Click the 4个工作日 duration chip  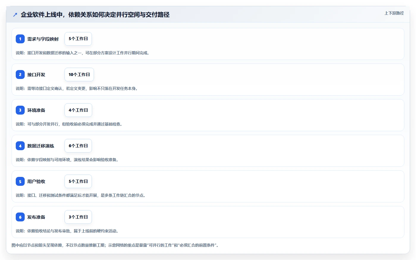pyautogui.click(x=78, y=110)
